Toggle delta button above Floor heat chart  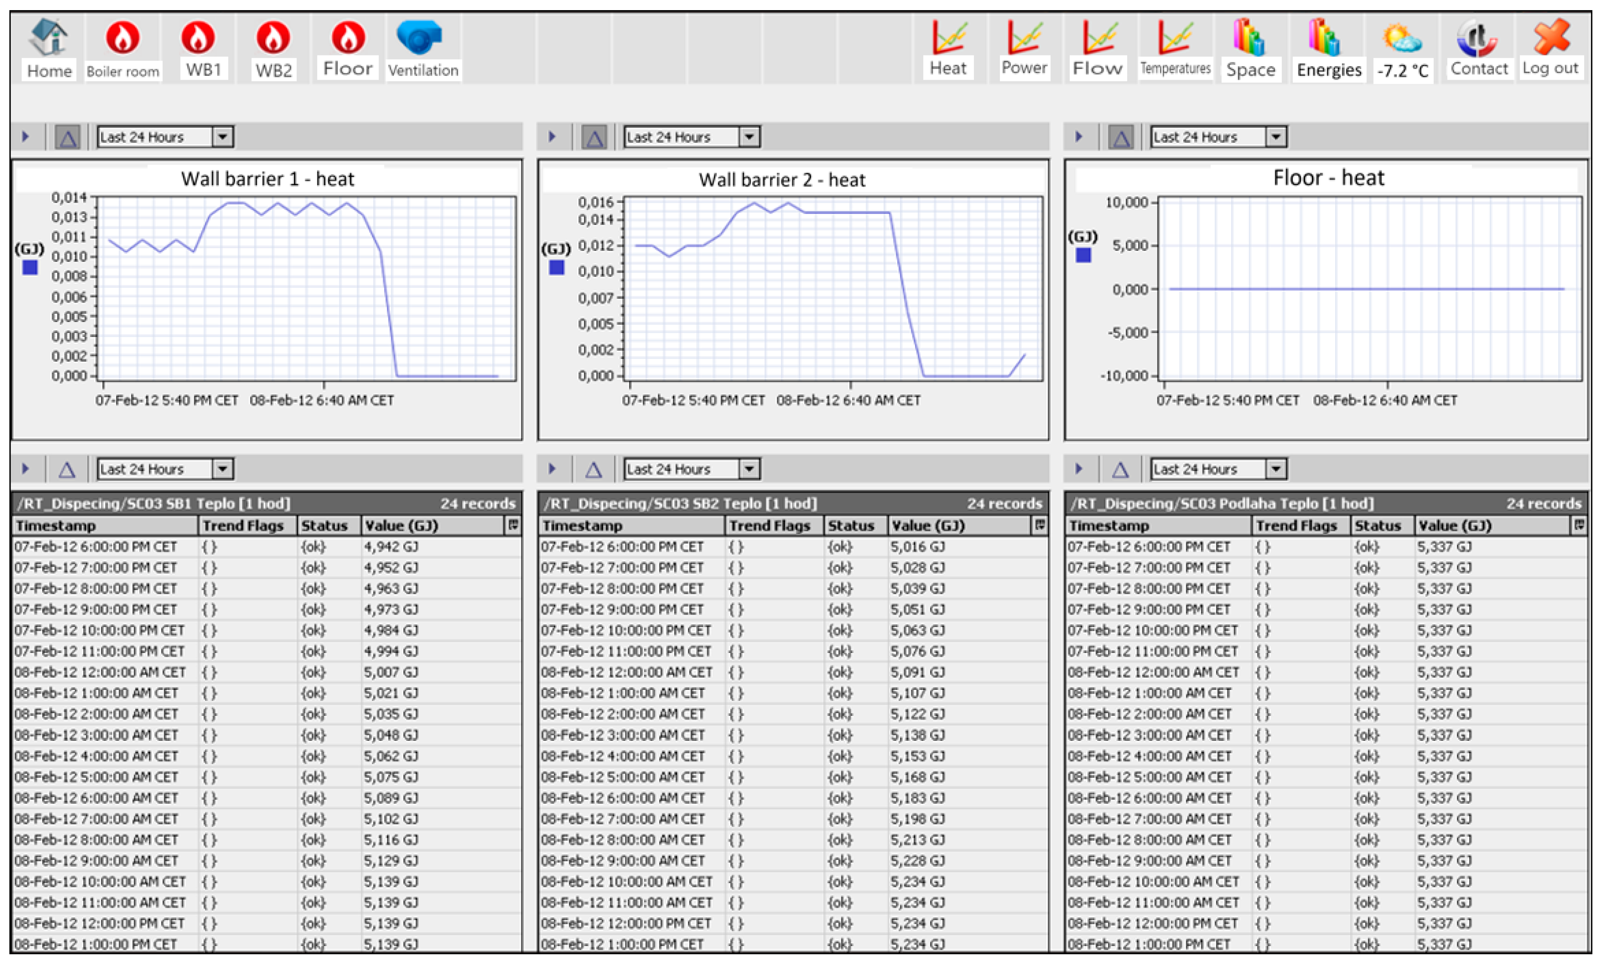1121,138
